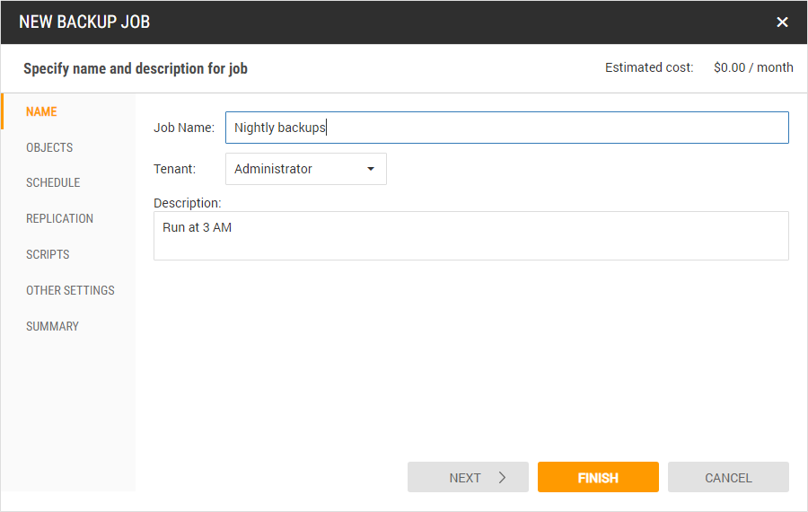
Task: Click the Next button
Action: [467, 478]
